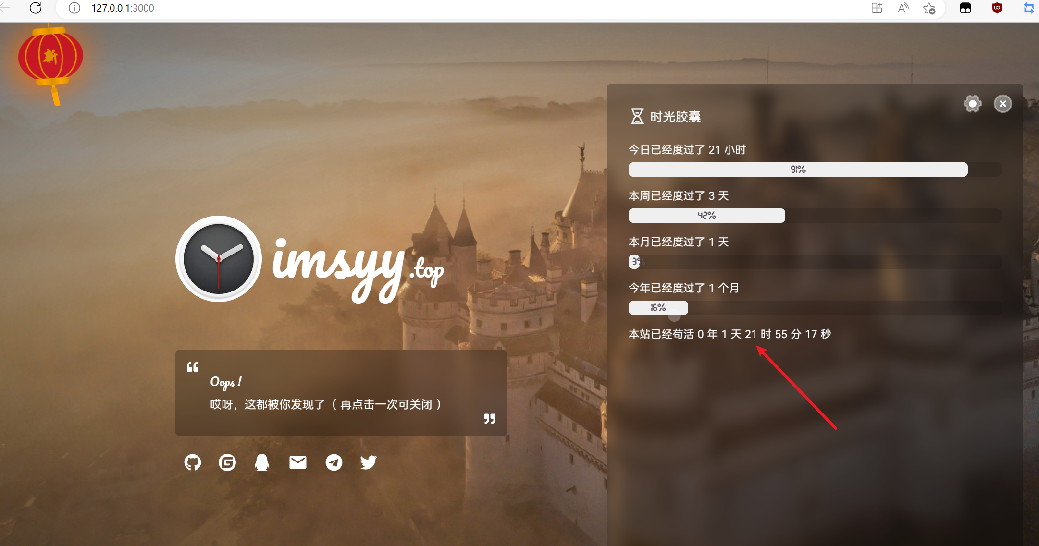Screen dimensions: 1039x546
Task: Click the Twitter bird icon
Action: pos(369,462)
